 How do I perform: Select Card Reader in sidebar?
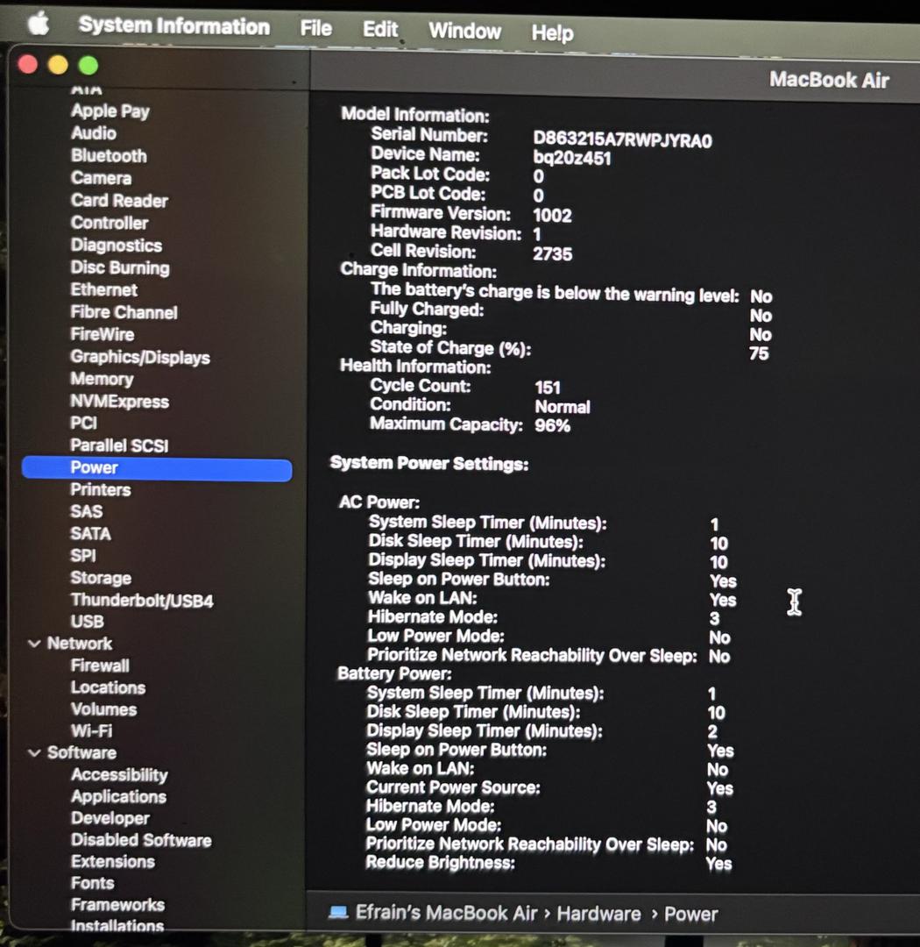pos(119,201)
